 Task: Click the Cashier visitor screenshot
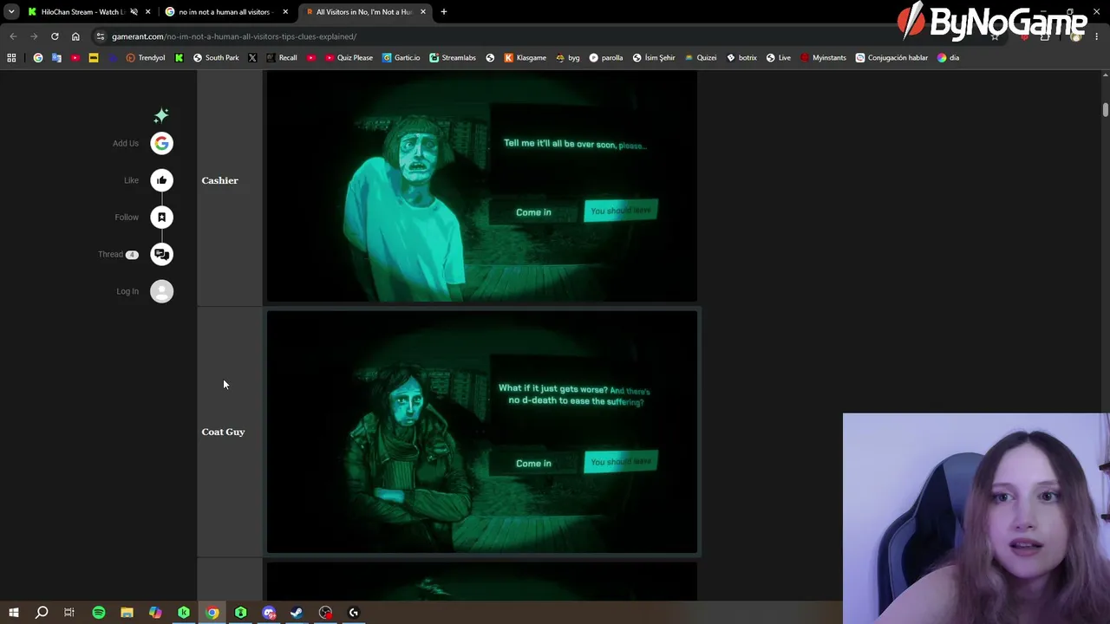coord(481,186)
